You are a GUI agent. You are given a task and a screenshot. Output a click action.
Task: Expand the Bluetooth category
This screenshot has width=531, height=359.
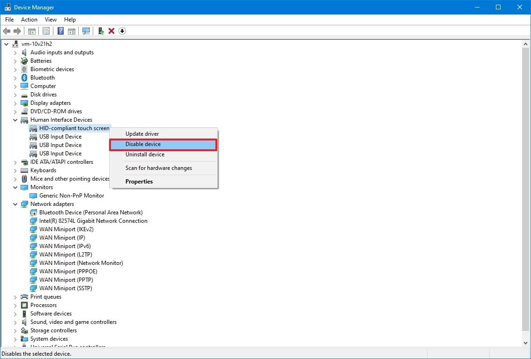click(x=15, y=78)
